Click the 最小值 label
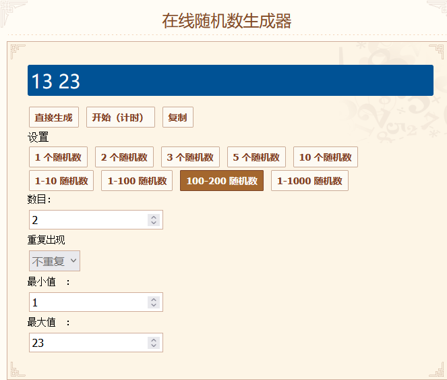 click(x=42, y=281)
